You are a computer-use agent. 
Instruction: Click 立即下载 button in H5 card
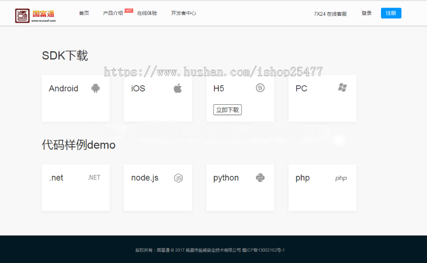(x=227, y=110)
